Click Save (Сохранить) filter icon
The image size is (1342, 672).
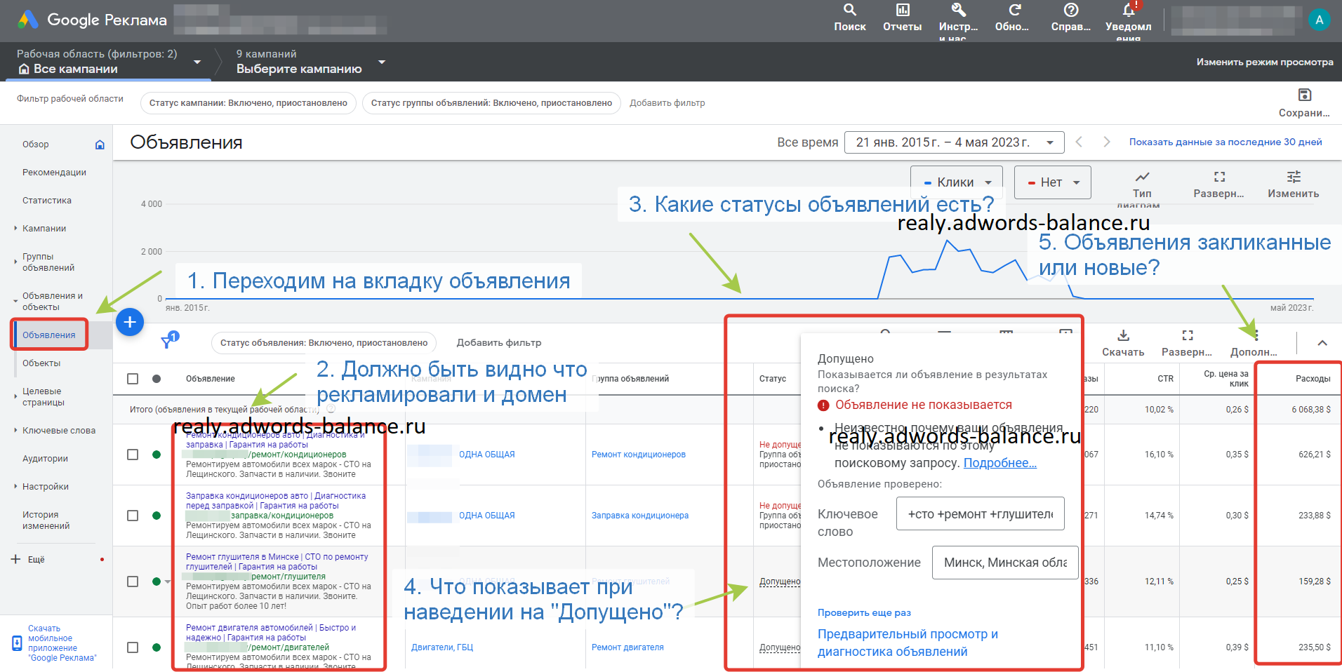(1304, 95)
